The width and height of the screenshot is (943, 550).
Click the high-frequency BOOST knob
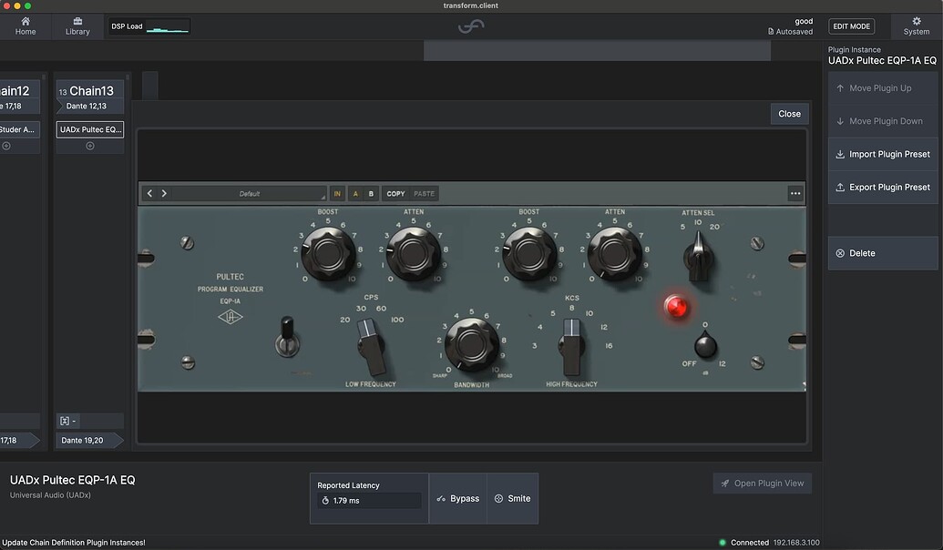click(x=529, y=253)
